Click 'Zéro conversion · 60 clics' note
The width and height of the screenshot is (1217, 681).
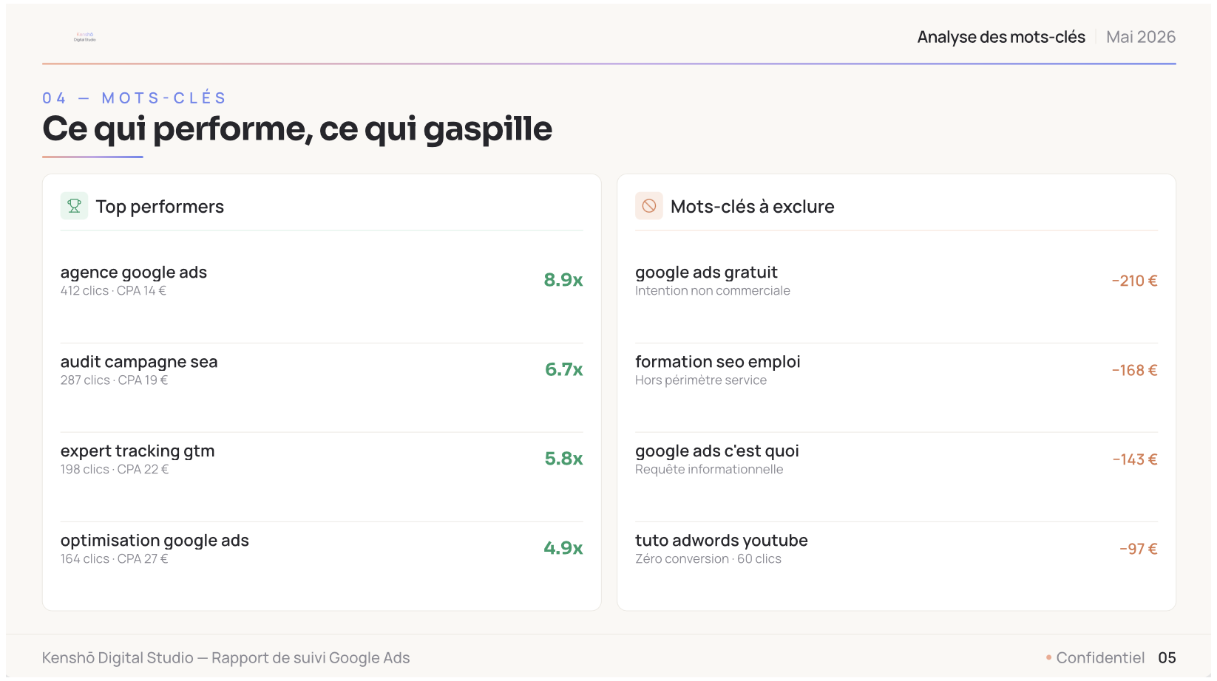708,559
